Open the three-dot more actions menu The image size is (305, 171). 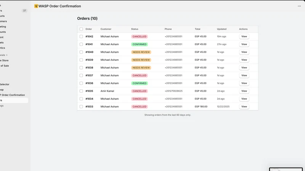tap(299, 6)
